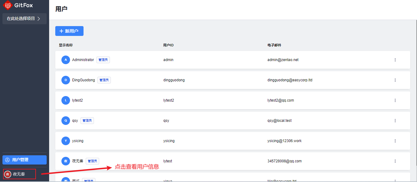Click the GitFox logo icon
The image size is (417, 182).
click(x=7, y=5)
